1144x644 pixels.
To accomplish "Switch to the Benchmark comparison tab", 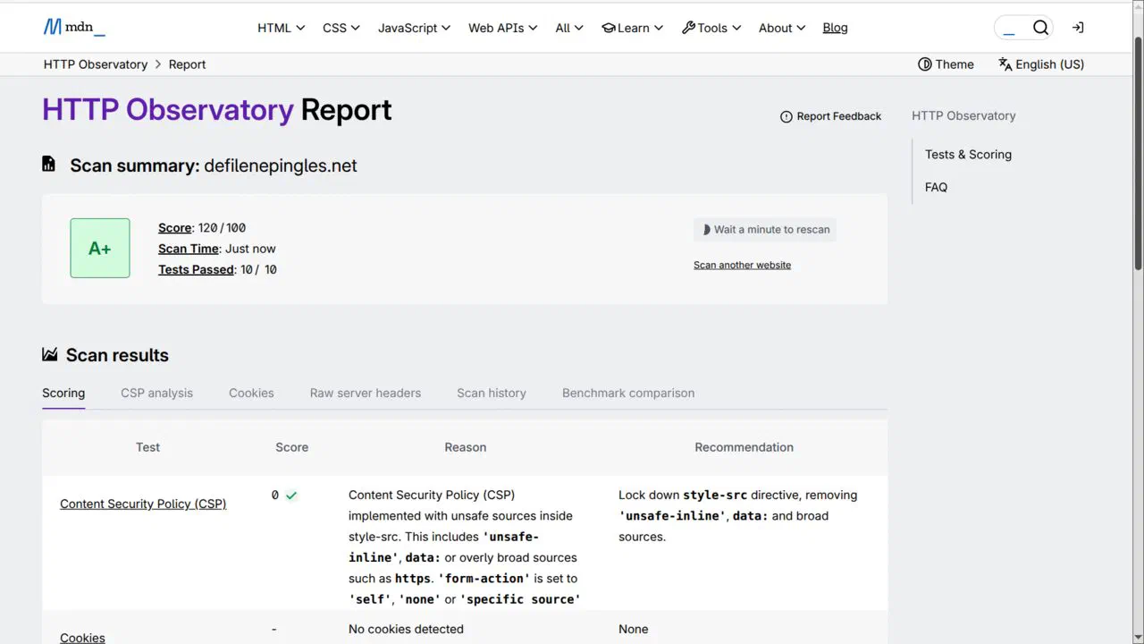I will (628, 393).
